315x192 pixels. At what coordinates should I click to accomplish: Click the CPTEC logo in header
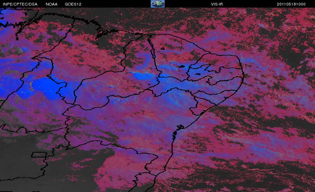pyautogui.click(x=157, y=3)
